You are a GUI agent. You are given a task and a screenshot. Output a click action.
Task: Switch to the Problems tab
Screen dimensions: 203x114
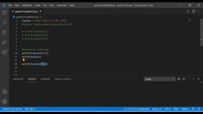pyautogui.click(x=18, y=79)
